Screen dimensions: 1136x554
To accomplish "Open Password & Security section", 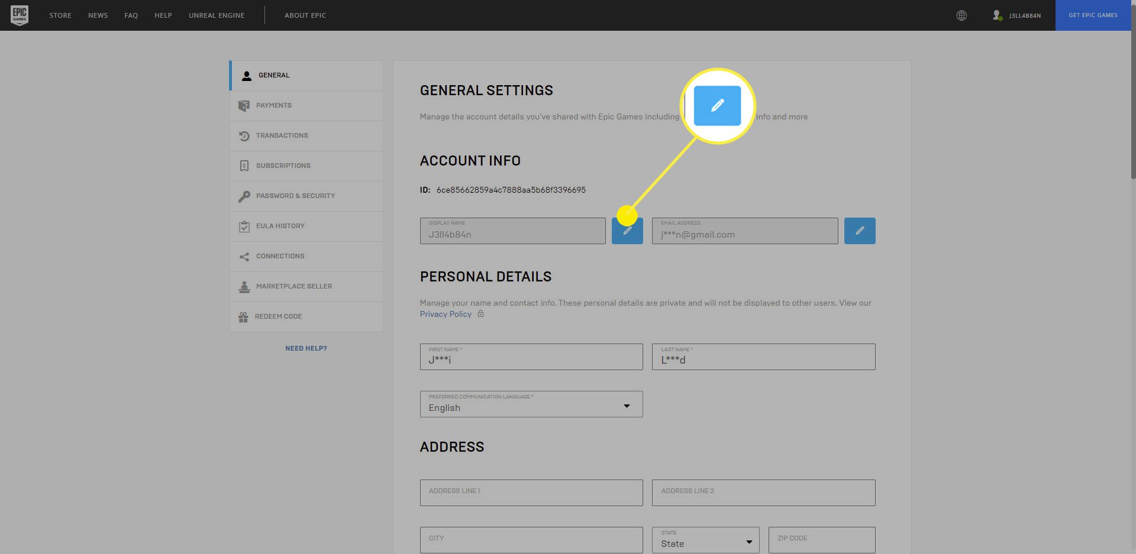I will coord(306,196).
